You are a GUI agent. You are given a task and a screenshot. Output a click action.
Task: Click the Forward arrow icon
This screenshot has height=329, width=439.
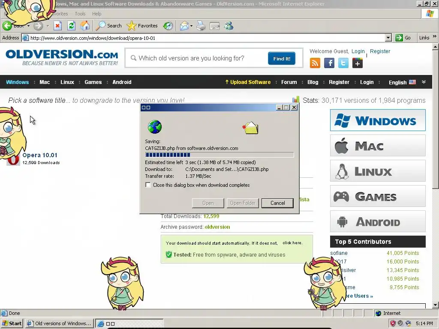point(38,26)
